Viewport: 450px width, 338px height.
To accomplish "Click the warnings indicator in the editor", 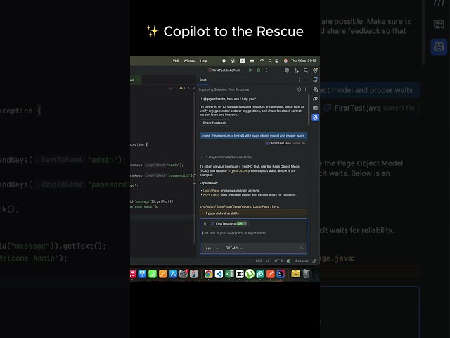I will coord(182,88).
